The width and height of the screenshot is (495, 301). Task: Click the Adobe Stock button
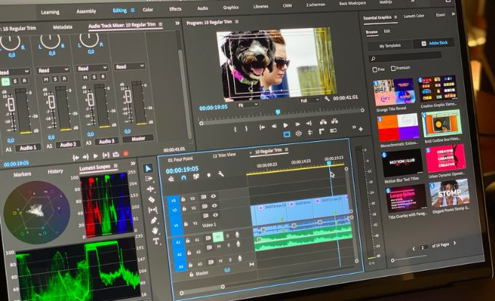tap(434, 43)
